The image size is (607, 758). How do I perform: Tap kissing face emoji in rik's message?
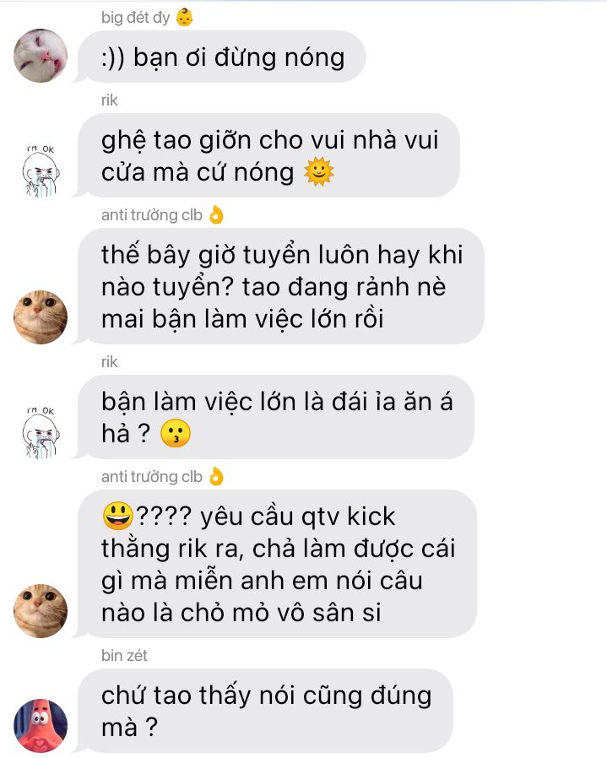click(176, 433)
